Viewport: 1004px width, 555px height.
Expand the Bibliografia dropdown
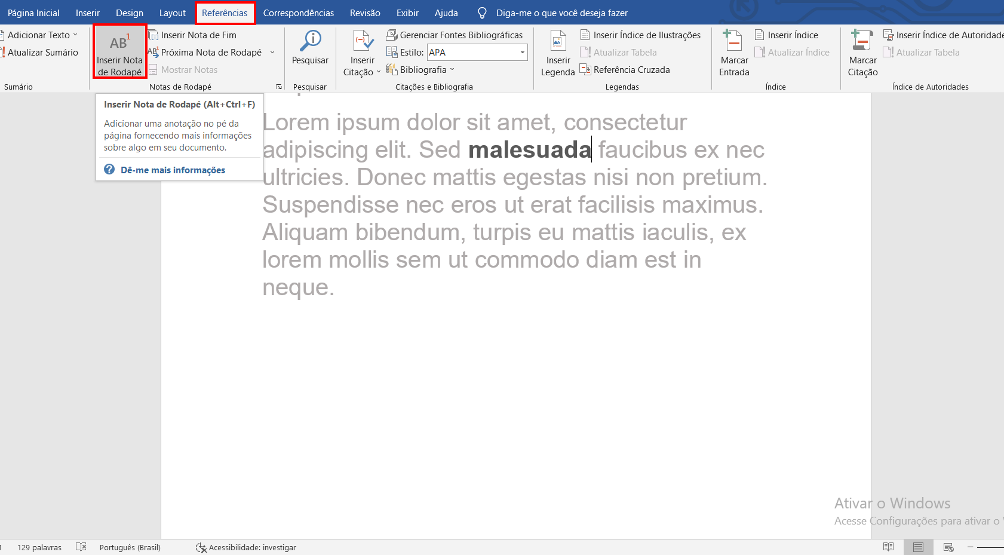pos(420,70)
